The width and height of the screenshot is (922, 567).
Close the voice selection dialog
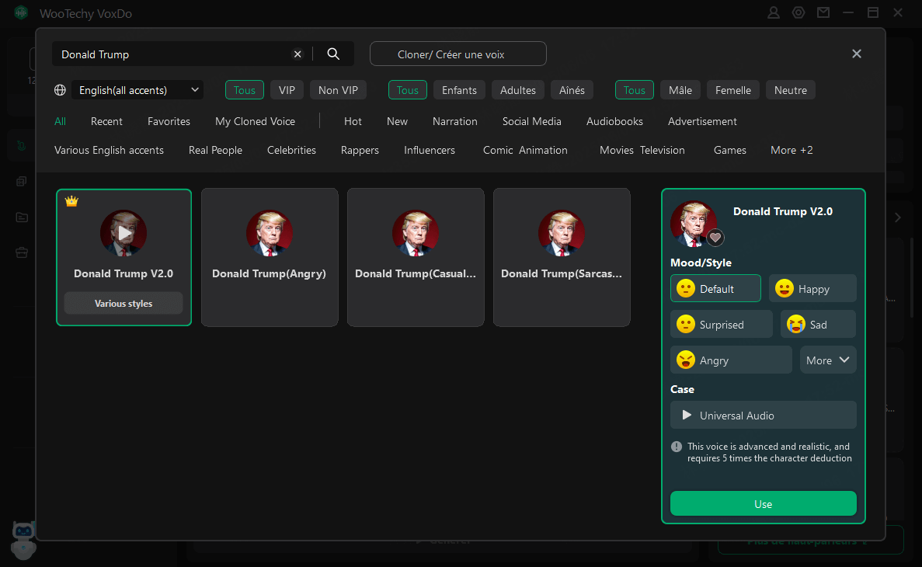coord(857,54)
